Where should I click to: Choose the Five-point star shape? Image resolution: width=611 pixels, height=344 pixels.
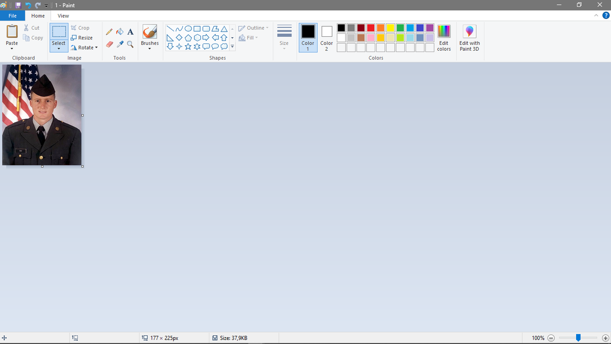click(188, 46)
